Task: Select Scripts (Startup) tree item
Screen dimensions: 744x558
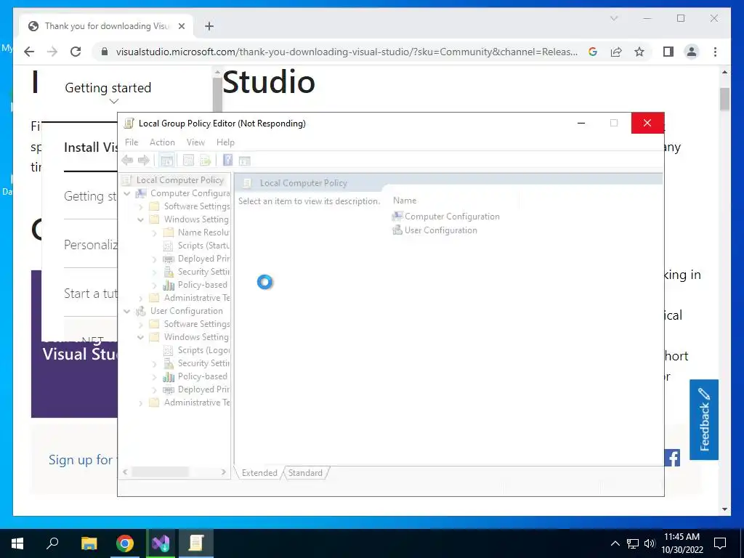Action: pos(203,246)
